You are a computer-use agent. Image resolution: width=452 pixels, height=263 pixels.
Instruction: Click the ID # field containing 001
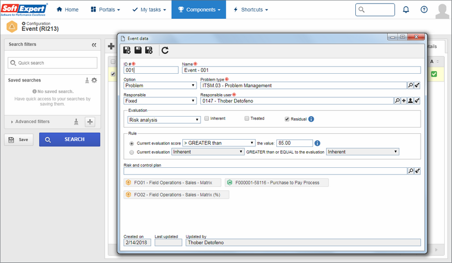click(151, 70)
